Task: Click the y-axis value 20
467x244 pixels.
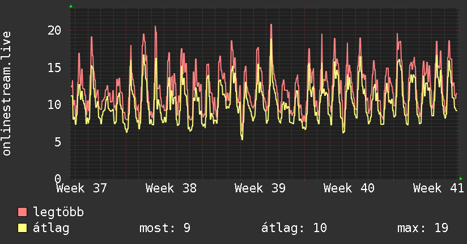Action: [54, 30]
